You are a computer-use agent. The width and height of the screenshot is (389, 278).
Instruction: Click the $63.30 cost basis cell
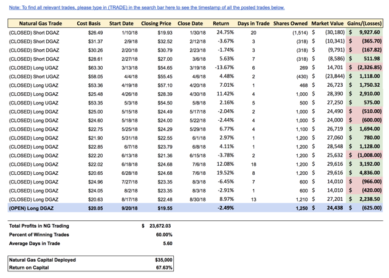[x=95, y=68]
